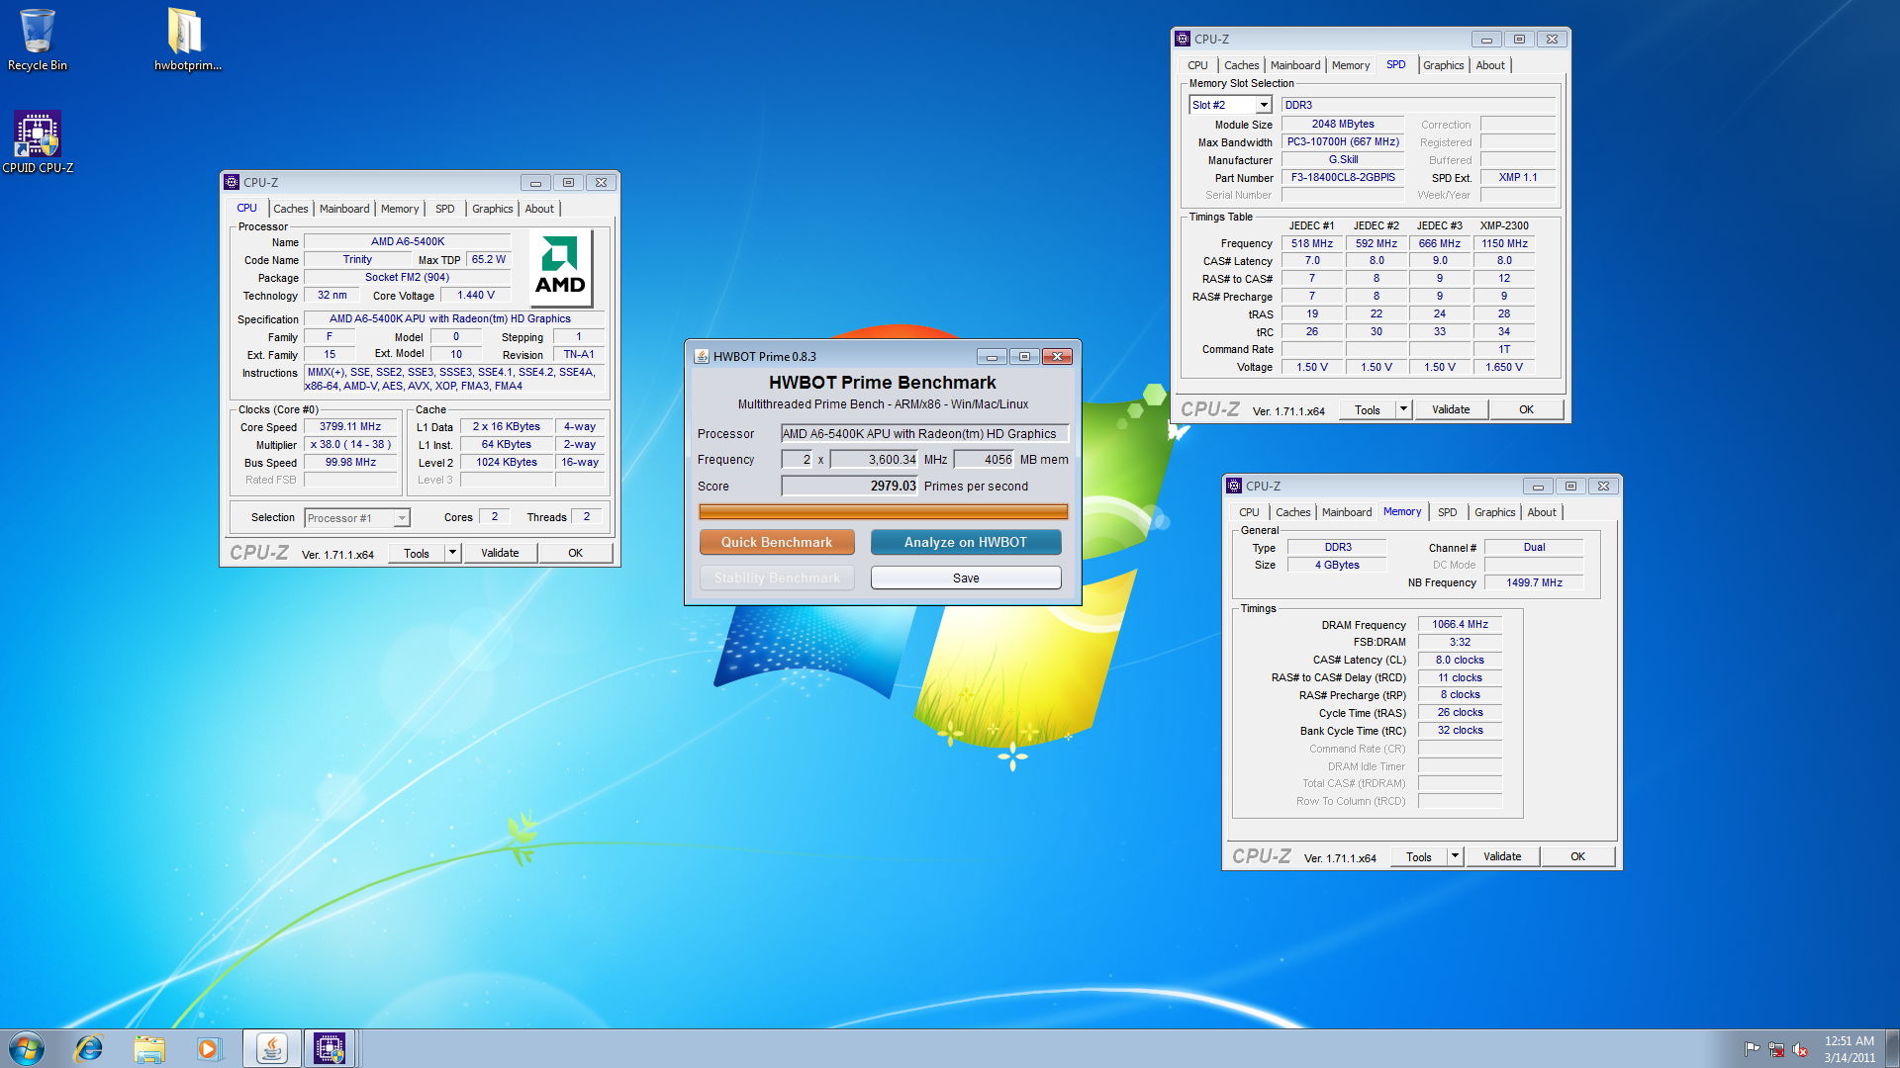
Task: Expand Tools arrow in CPU-Z Memory window
Action: (1455, 856)
